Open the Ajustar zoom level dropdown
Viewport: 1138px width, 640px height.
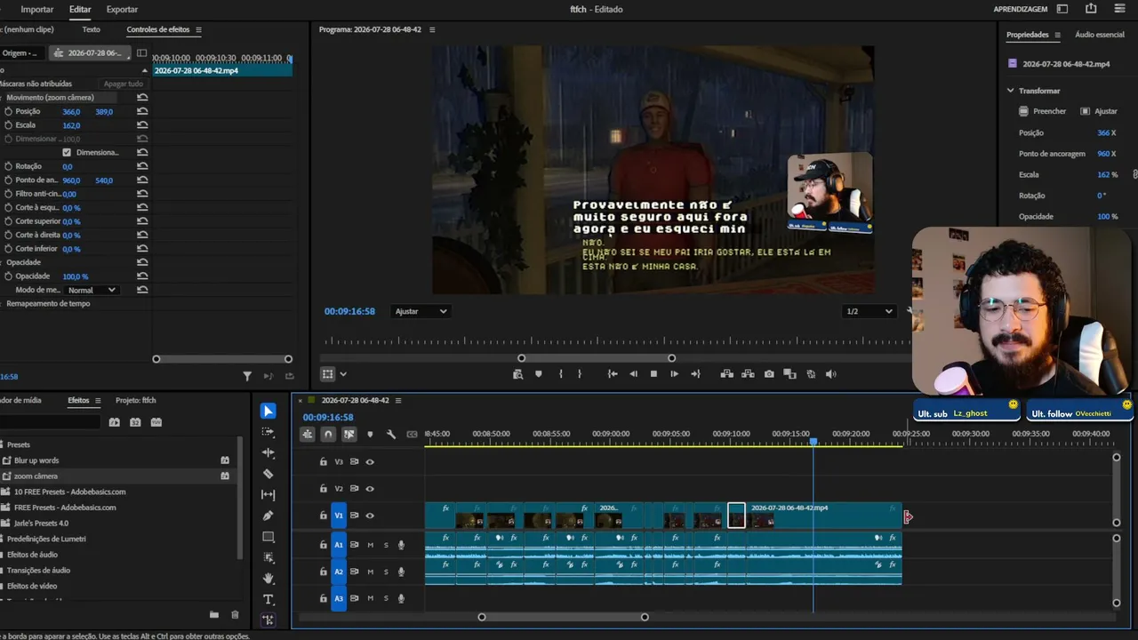(421, 311)
